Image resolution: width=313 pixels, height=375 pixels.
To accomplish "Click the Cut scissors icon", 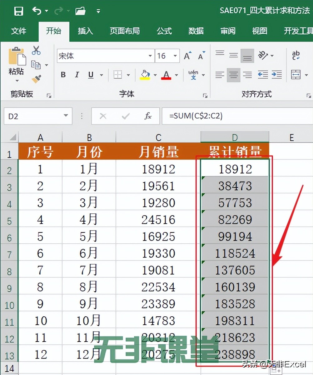I will [x=36, y=50].
